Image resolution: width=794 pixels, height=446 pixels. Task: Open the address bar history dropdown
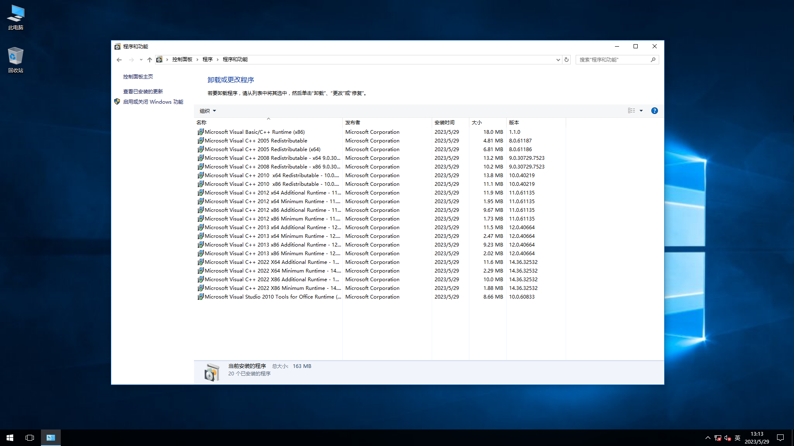pos(558,60)
